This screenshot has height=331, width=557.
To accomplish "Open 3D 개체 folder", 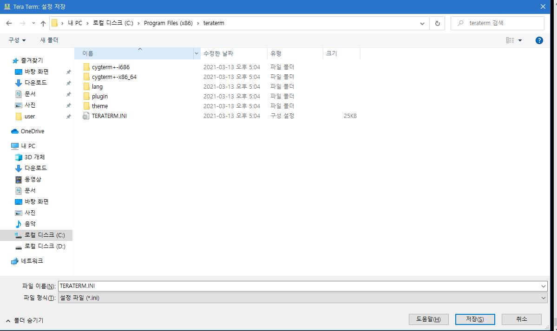I will pos(34,157).
